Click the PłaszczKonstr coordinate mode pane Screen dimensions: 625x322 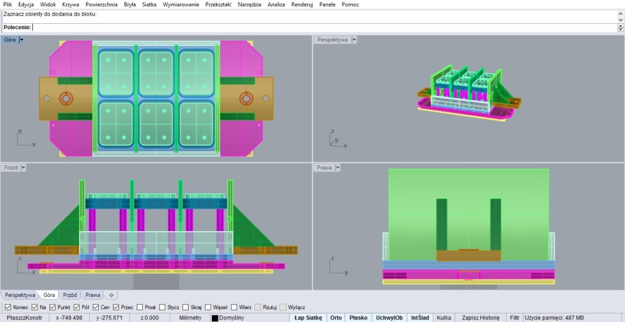pyautogui.click(x=24, y=318)
